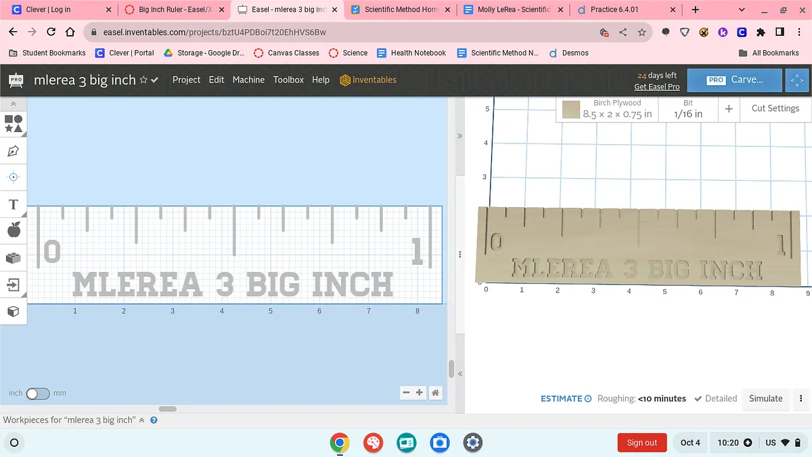Choose the Text tool
Image resolution: width=812 pixels, height=457 pixels.
tap(14, 204)
